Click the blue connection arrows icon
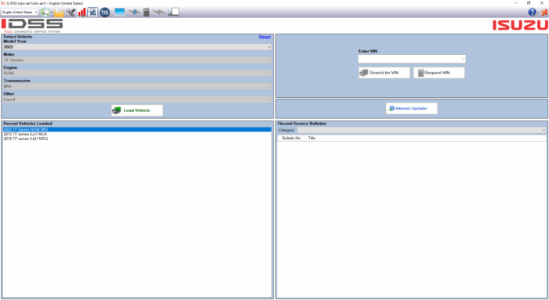The height and width of the screenshot is (300, 549). (x=134, y=13)
